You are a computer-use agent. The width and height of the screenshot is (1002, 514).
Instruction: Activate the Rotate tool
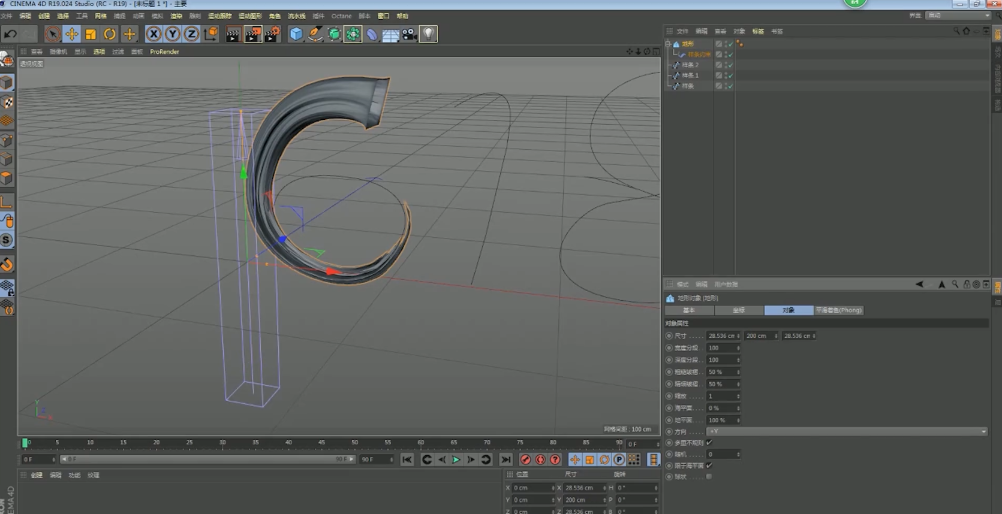pos(110,34)
